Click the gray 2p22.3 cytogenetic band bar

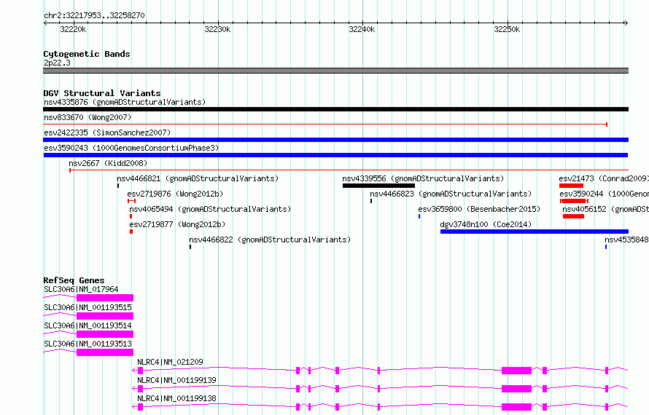point(335,71)
